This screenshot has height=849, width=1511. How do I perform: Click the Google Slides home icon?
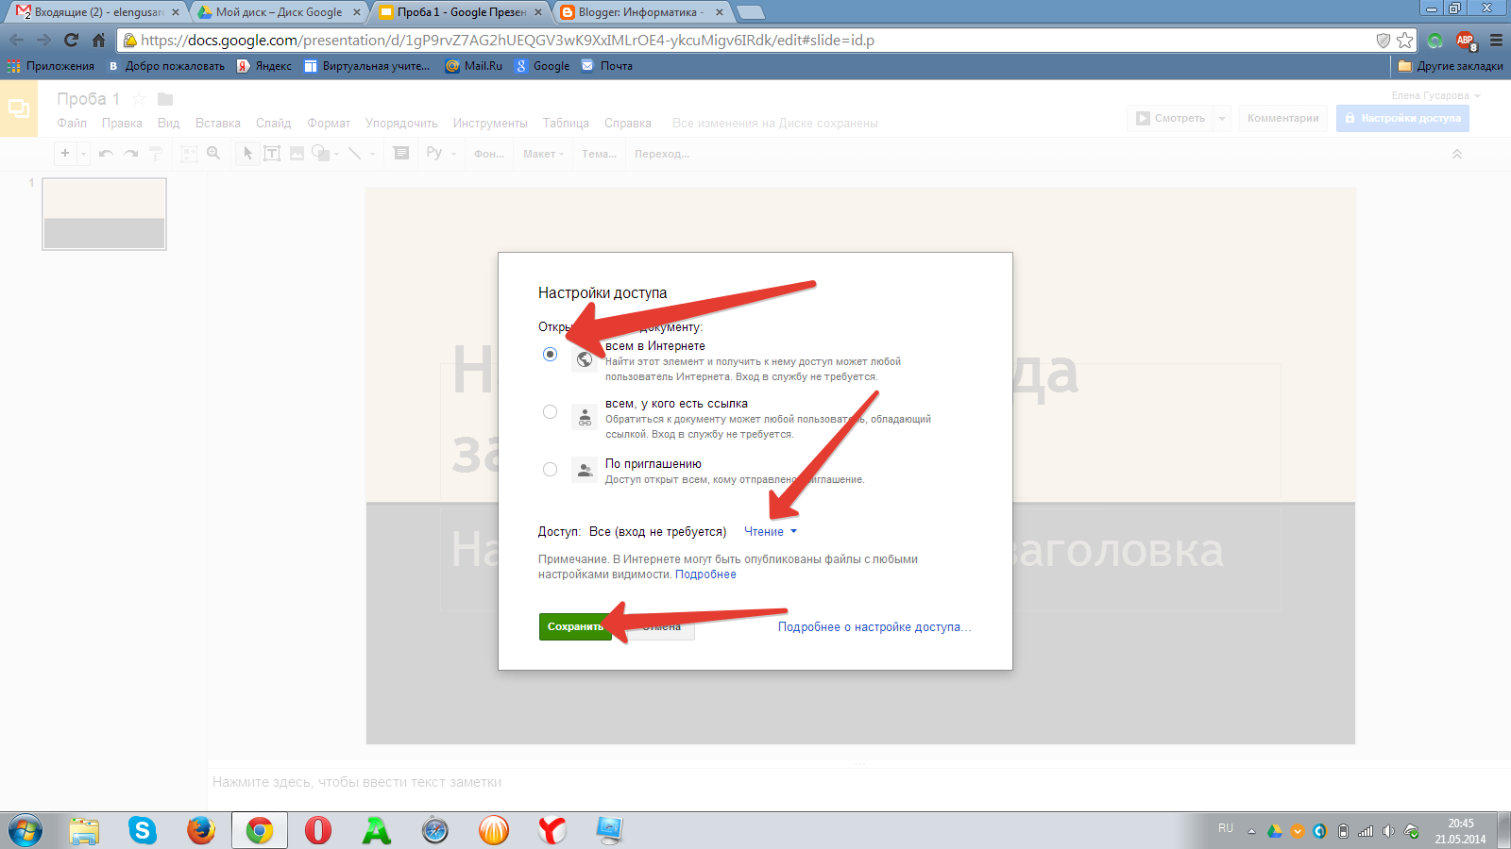click(x=19, y=108)
